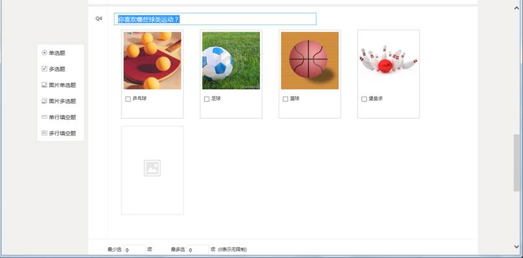Choose the 图片多选题 question type
The height and width of the screenshot is (258, 523).
[59, 101]
